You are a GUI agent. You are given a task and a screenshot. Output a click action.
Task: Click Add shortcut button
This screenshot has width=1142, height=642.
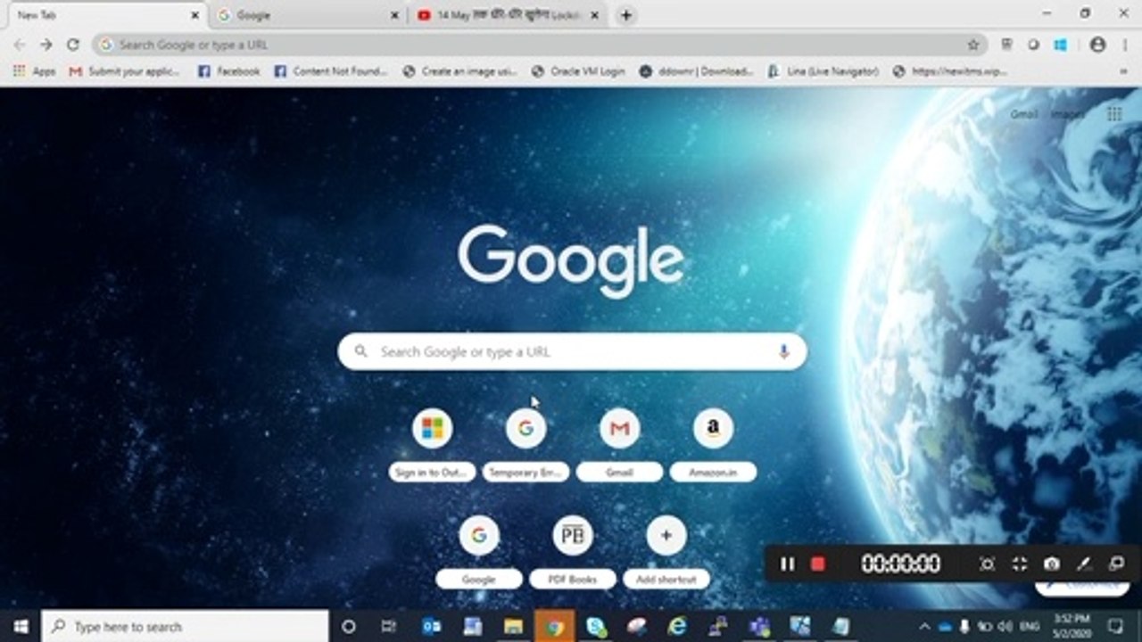click(666, 553)
